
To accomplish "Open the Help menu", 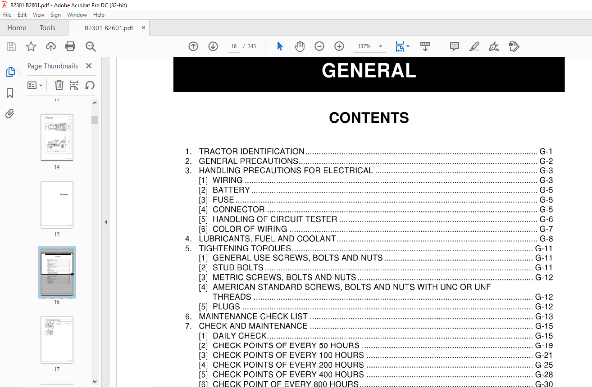I will click(x=99, y=15).
